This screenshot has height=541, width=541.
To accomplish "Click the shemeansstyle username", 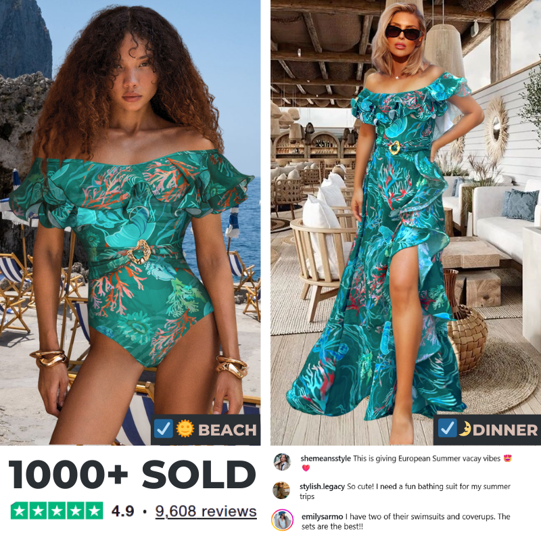I will tap(325, 458).
